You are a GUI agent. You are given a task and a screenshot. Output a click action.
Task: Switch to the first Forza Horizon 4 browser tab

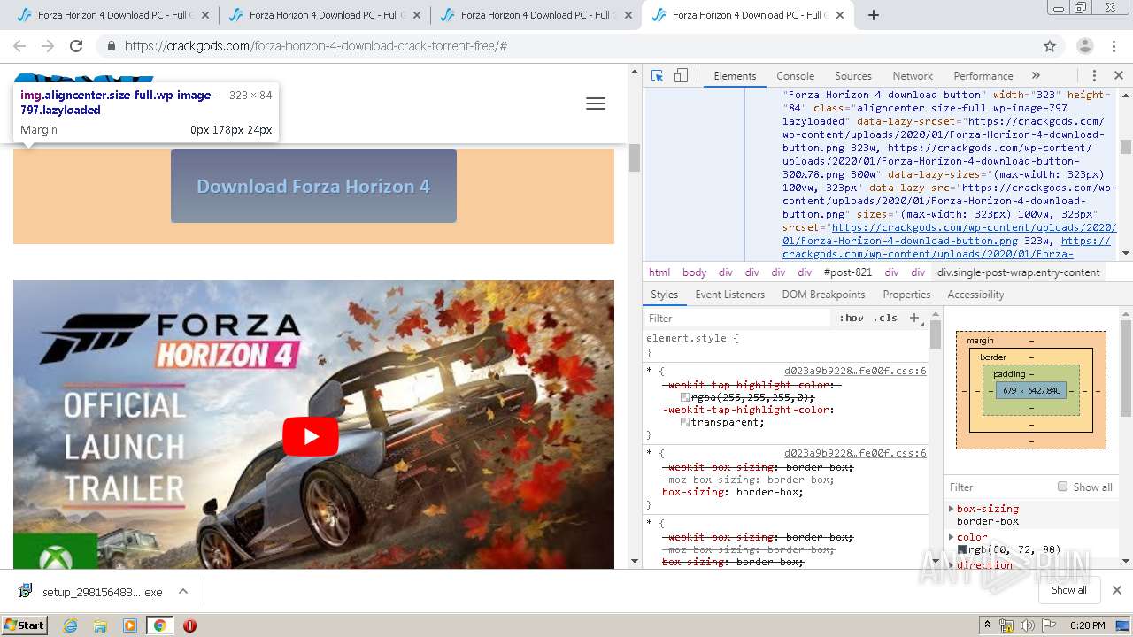point(112,15)
